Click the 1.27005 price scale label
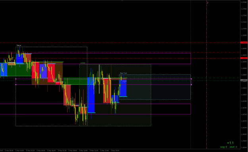The width and height of the screenshot is (248, 152). click(244, 29)
